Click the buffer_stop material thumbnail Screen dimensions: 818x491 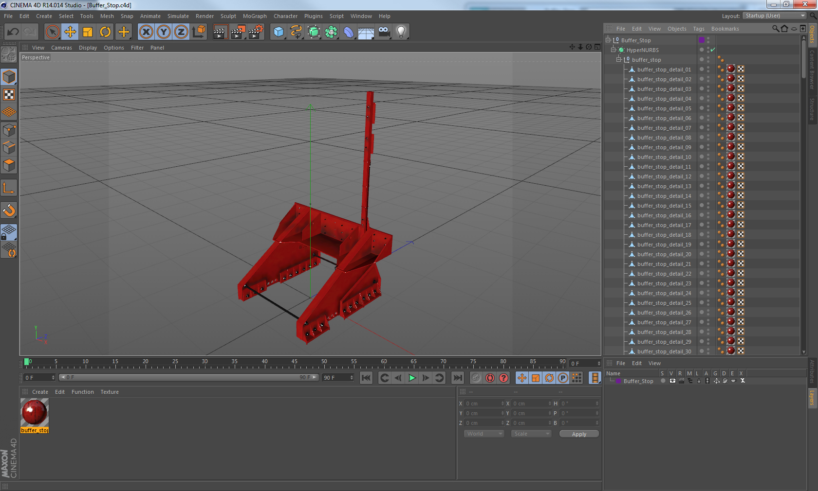[34, 412]
